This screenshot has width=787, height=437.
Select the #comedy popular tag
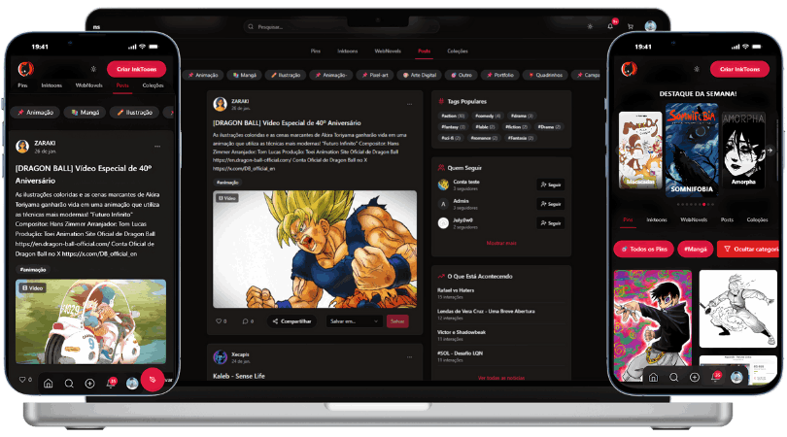(x=488, y=116)
